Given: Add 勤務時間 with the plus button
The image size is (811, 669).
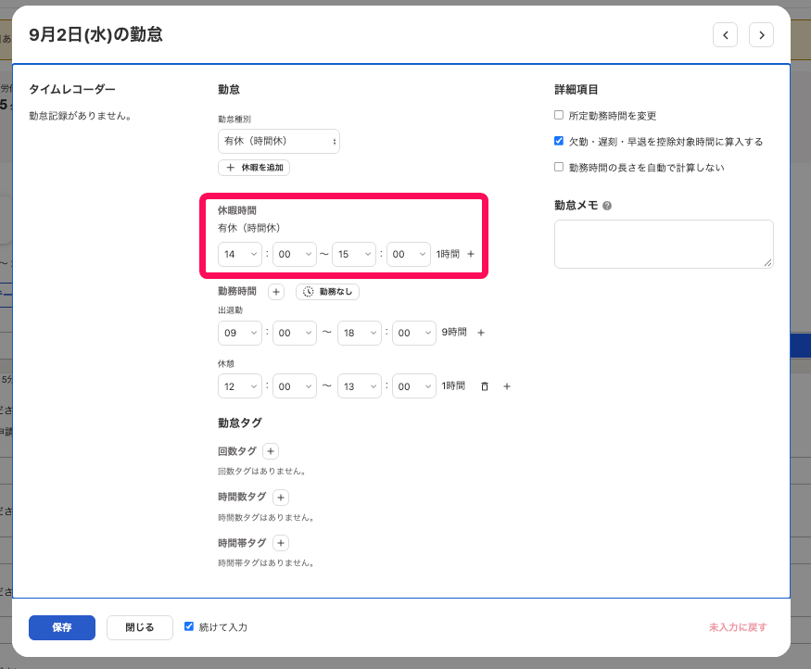Looking at the screenshot, I should 276,292.
